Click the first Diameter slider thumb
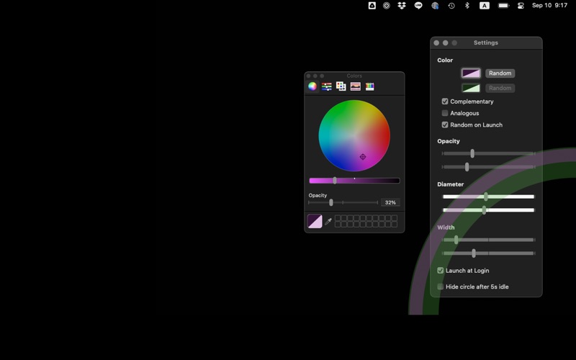This screenshot has height=360, width=576. 486,197
